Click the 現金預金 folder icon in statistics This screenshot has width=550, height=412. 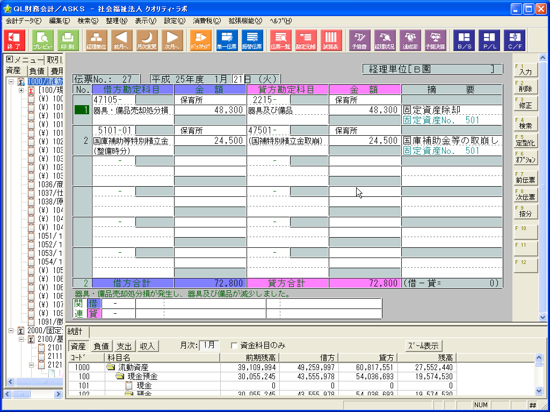(120, 376)
